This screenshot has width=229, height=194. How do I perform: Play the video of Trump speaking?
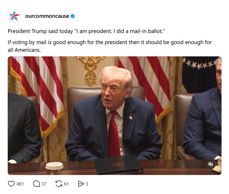pos(114,115)
